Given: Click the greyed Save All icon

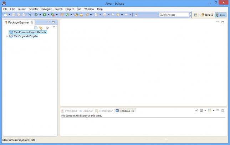Looking at the screenshot, I should 19,15.
